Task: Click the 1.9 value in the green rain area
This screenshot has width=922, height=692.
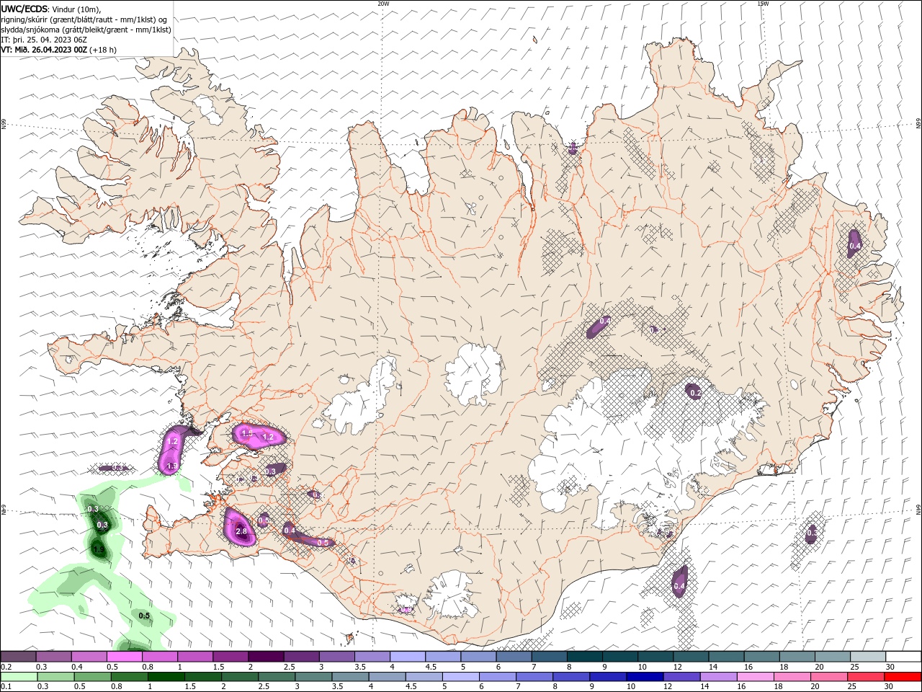Action: (x=99, y=550)
